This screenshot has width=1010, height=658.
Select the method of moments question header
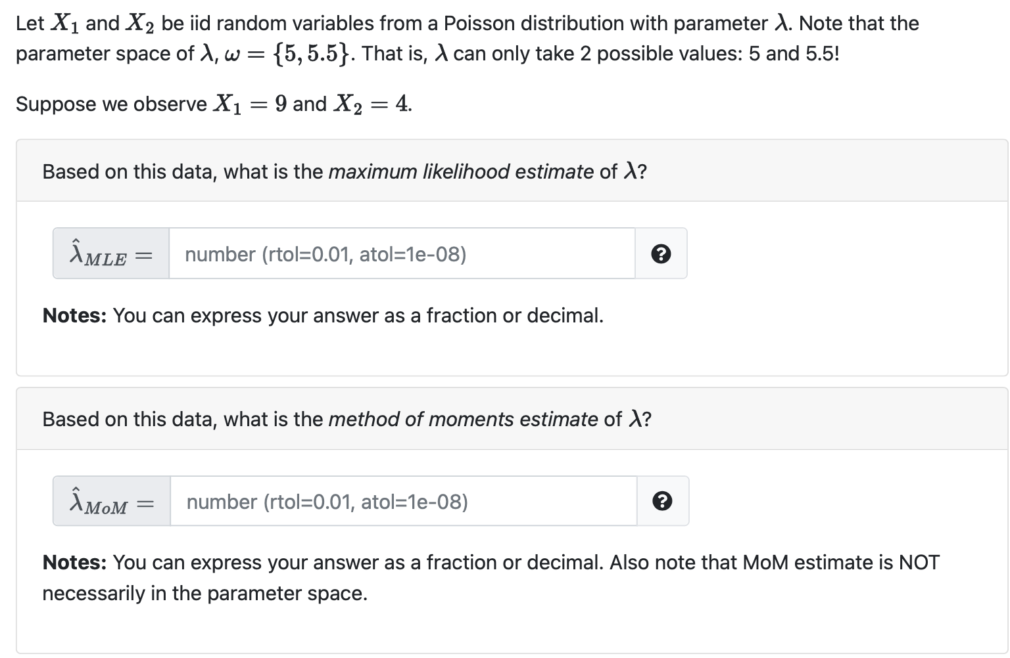click(512, 419)
